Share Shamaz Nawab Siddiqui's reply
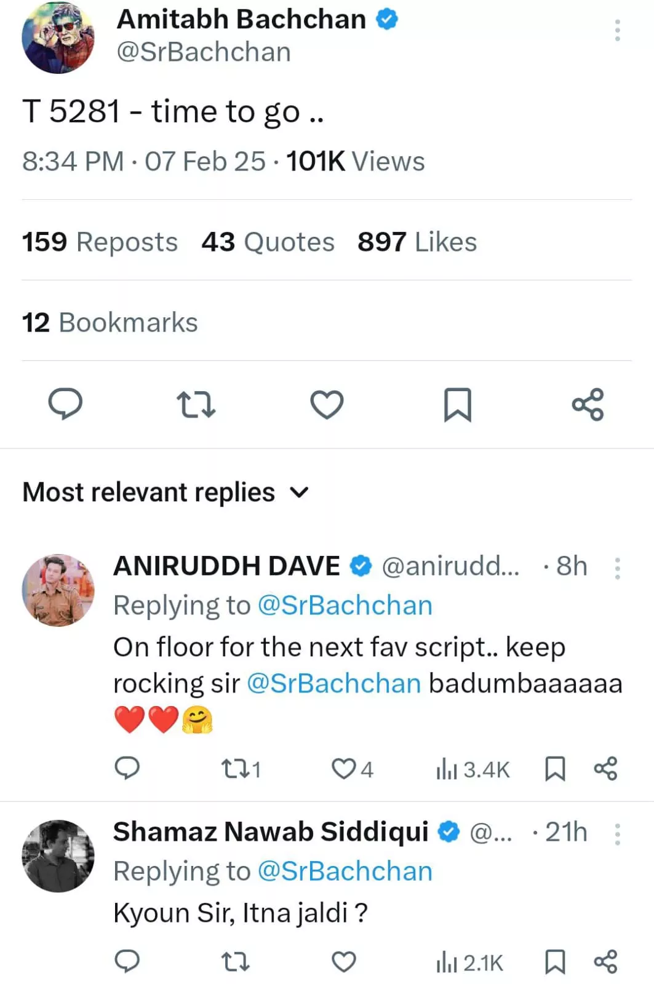654x984 pixels. [605, 962]
